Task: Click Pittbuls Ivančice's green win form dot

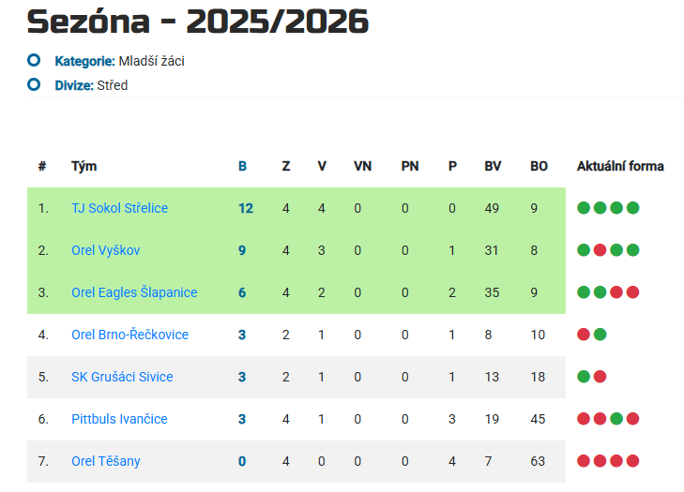Action: click(616, 419)
